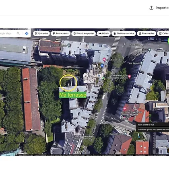Screen dimensions: 169x169
Task: Click the Pass. de Crimée street label
Action: tap(112, 119)
